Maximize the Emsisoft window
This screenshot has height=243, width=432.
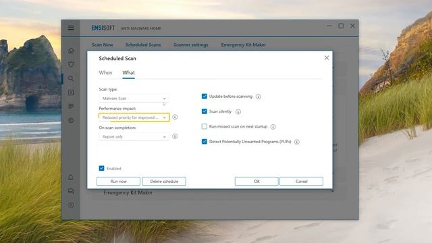point(341,26)
